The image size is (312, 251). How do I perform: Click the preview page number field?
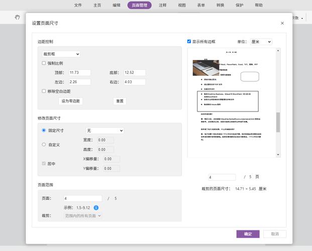click(x=222, y=177)
